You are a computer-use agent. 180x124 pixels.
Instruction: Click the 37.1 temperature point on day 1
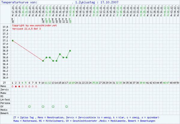tap(13, 41)
